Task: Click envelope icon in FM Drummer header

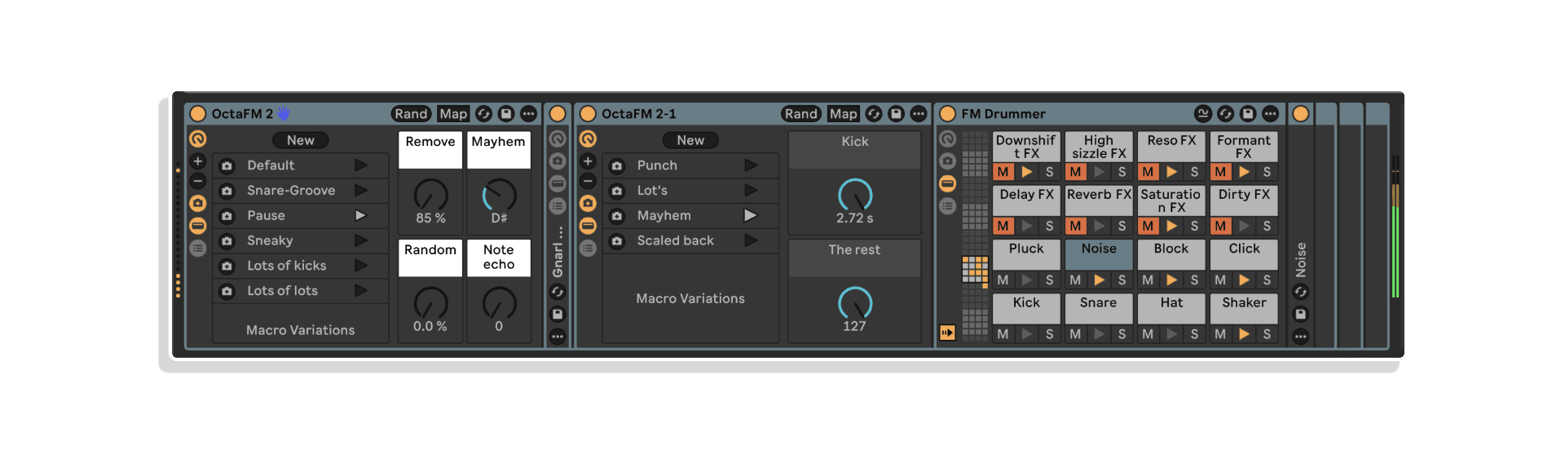Action: pyautogui.click(x=1203, y=114)
